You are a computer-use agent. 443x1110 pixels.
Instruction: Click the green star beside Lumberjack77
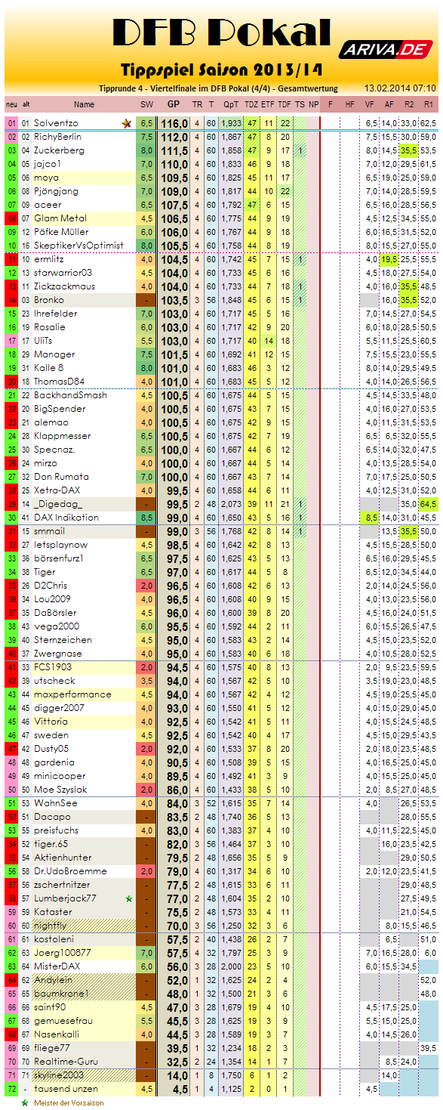pos(129,898)
